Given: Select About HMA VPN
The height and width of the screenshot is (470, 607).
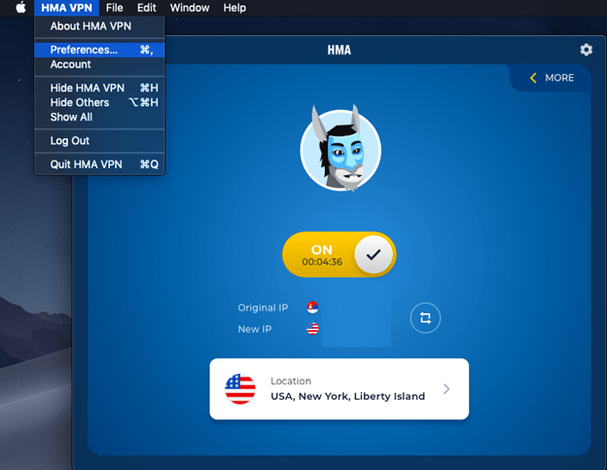Looking at the screenshot, I should point(99,26).
